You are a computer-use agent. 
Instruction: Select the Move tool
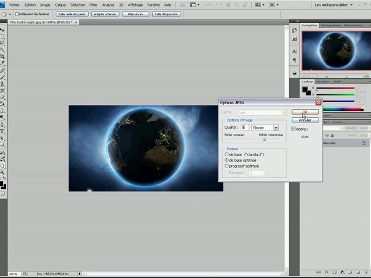coord(2,30)
